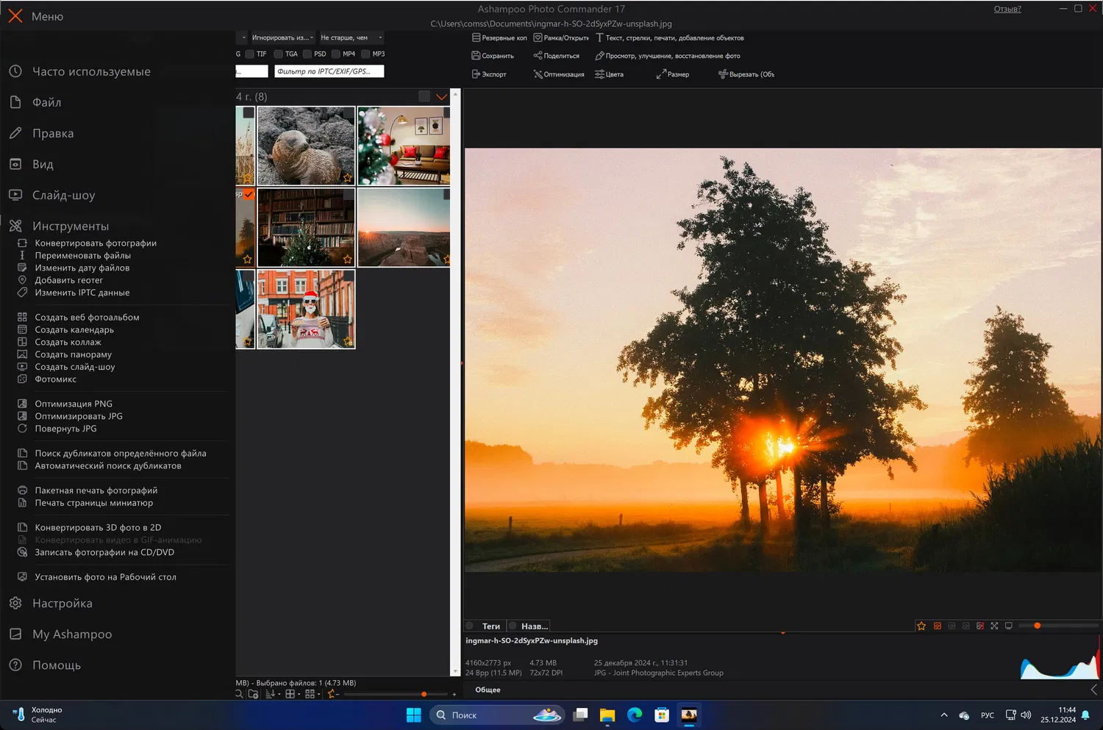Expand the "Игнорировать из..." dropdown
The height and width of the screenshot is (730, 1103).
click(x=282, y=37)
